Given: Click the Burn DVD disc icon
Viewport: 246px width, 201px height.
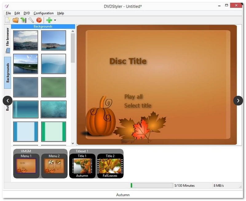Looking at the screenshot, I should [x=39, y=20].
